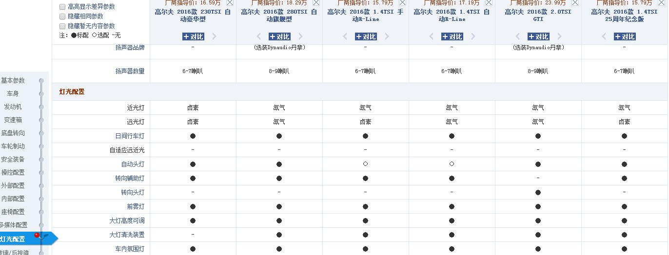Open 高尔夫 2016款 280TSI 自动旗舰型 model link

(279, 16)
